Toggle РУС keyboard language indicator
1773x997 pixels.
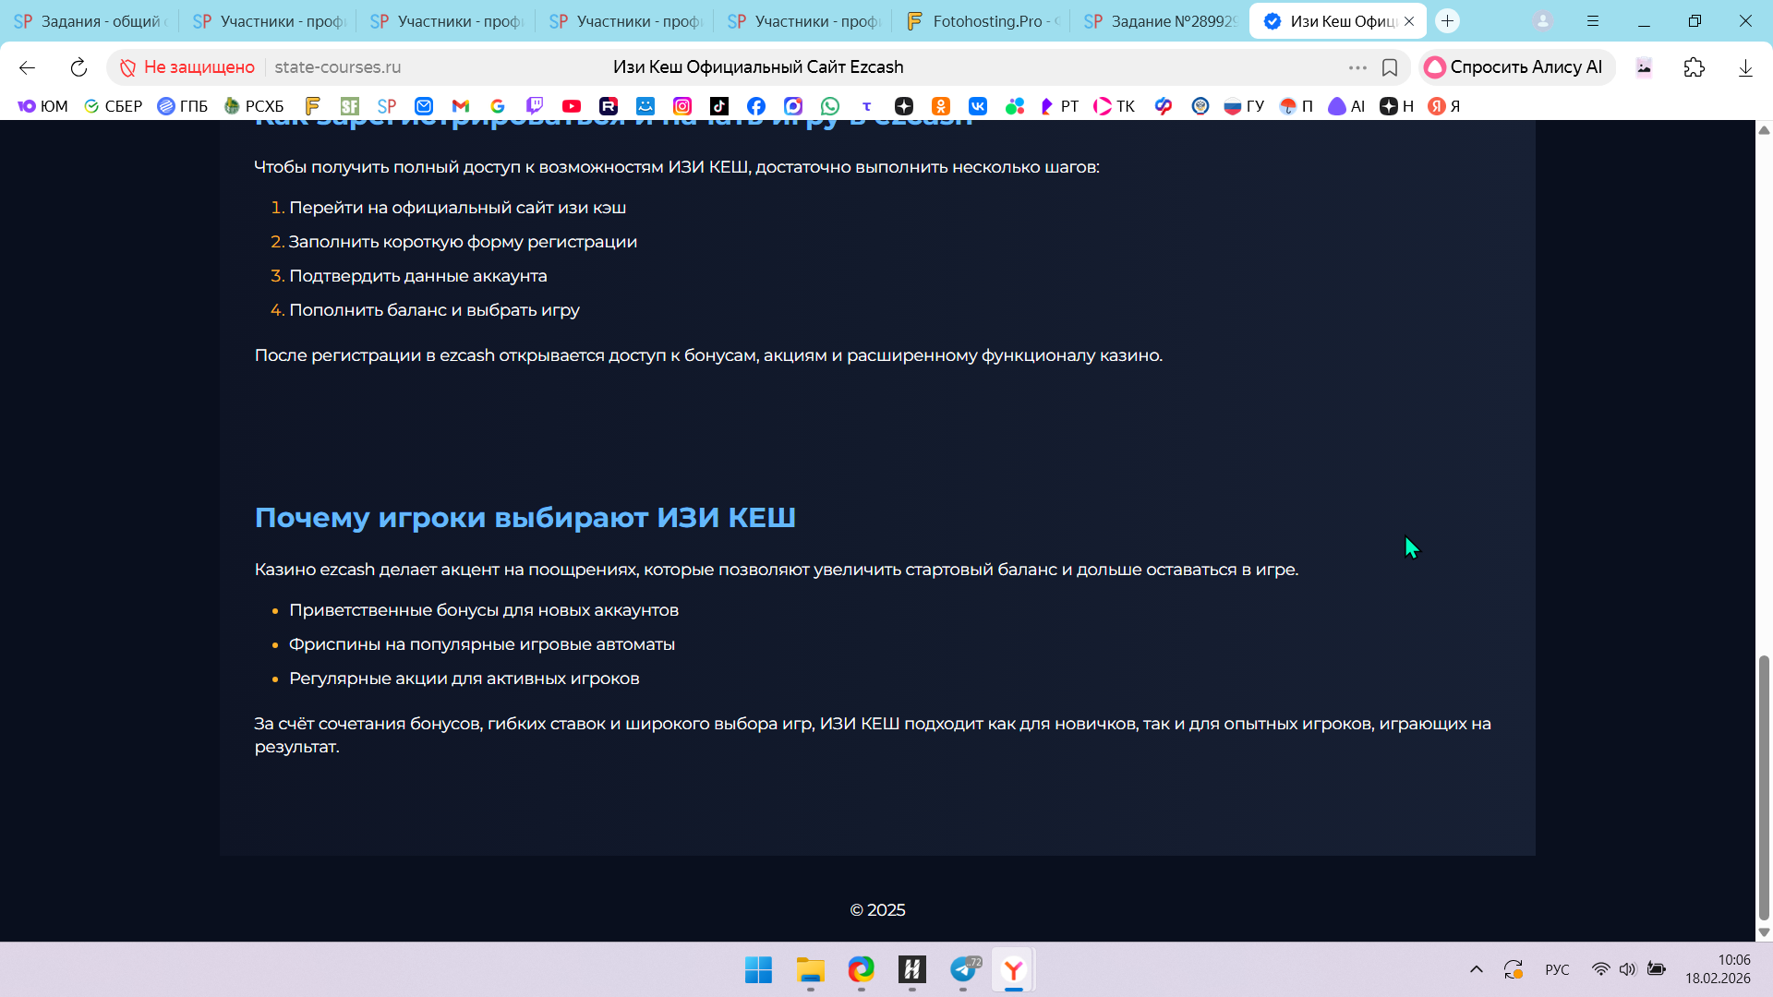coord(1557,969)
